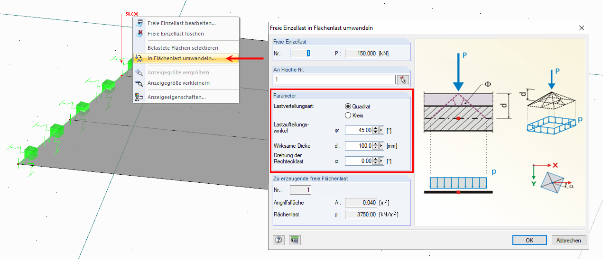This screenshot has height=259, width=603.
Task: Open flyout arrow next to thickness d field
Action: click(x=381, y=146)
